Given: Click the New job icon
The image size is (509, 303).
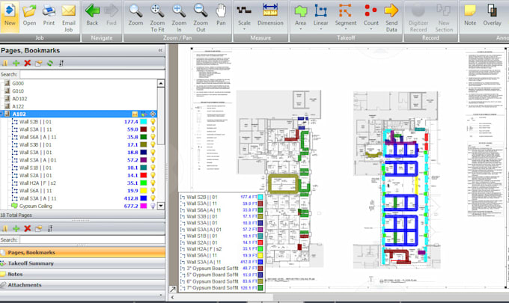Looking at the screenshot, I should (10, 16).
